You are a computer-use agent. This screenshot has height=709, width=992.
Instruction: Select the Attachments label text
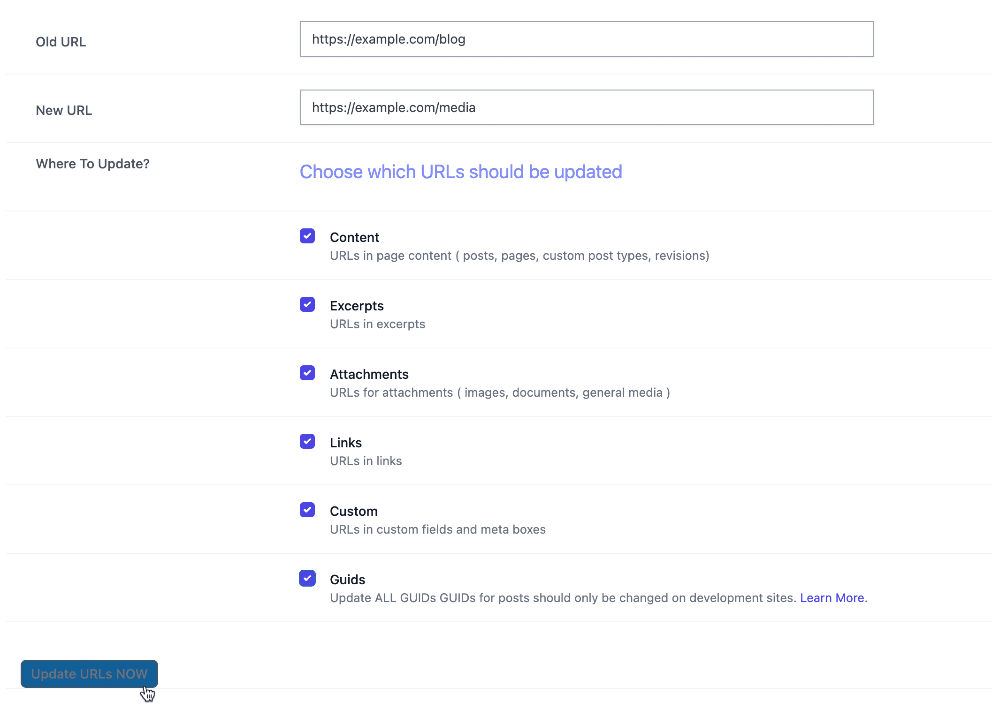tap(369, 374)
